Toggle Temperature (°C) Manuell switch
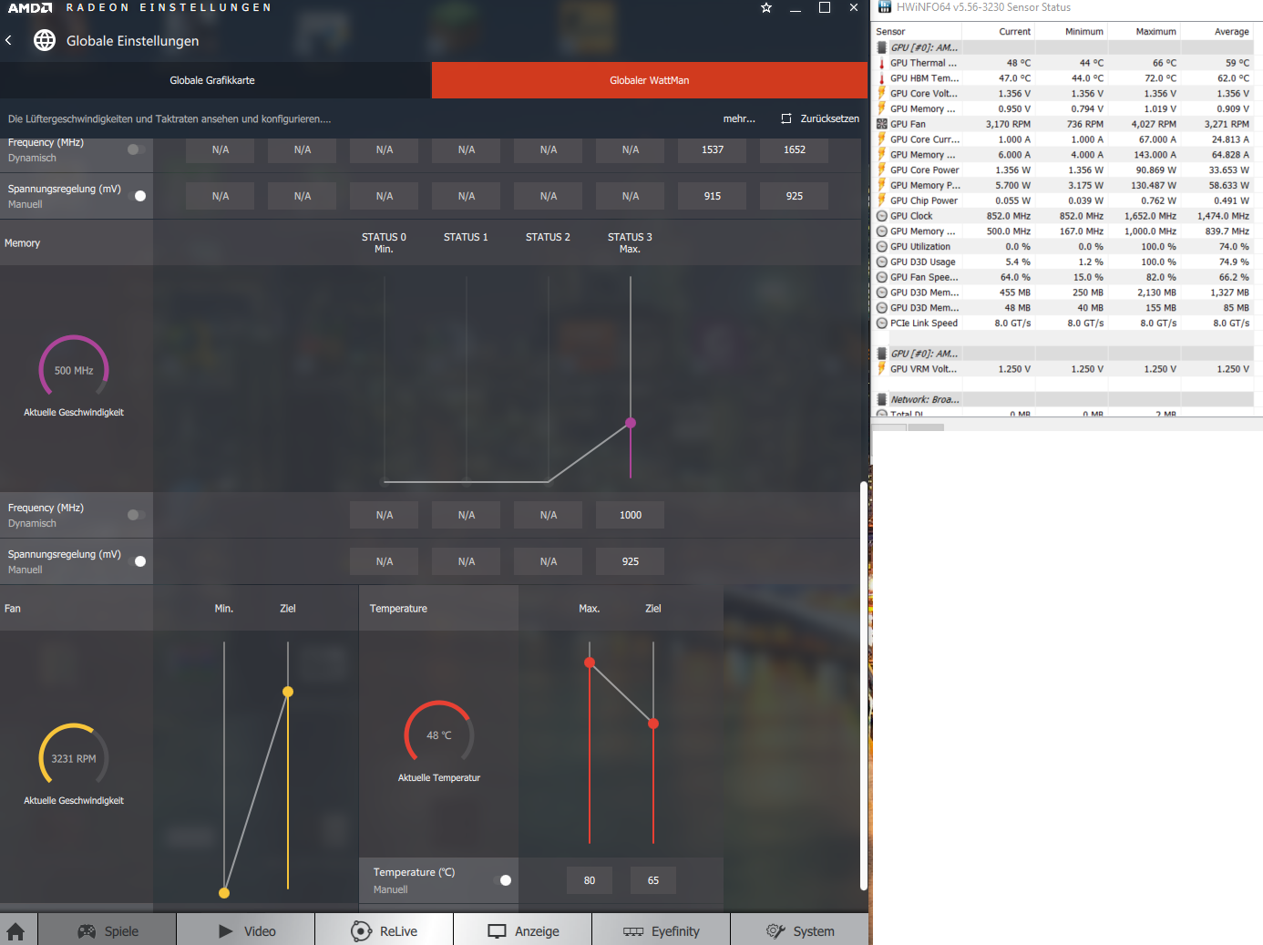 coord(502,880)
